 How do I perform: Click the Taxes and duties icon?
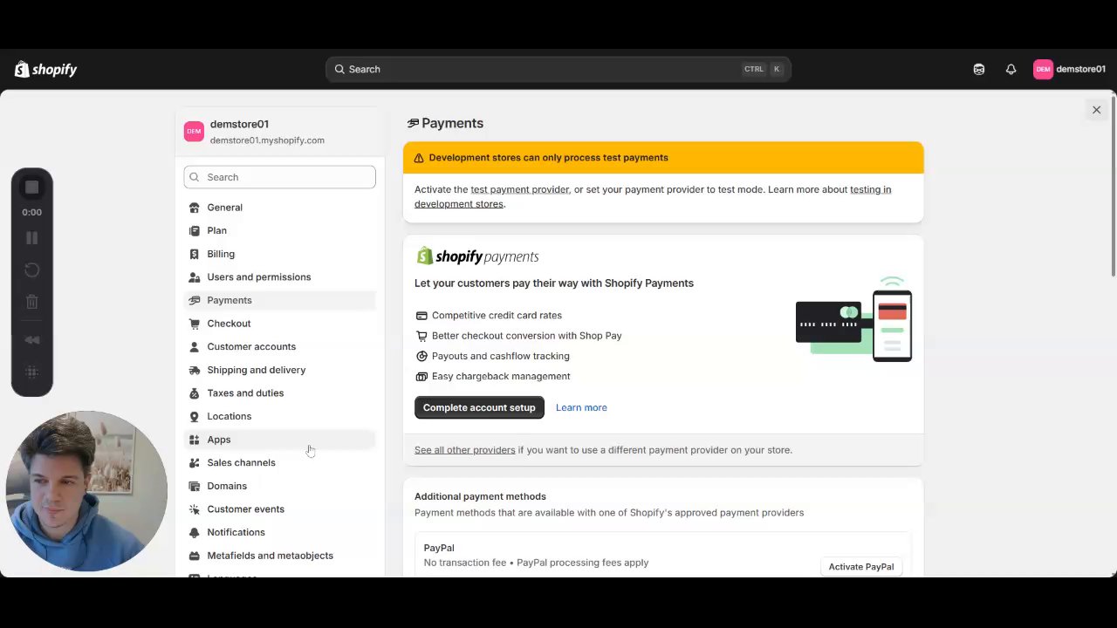click(194, 393)
